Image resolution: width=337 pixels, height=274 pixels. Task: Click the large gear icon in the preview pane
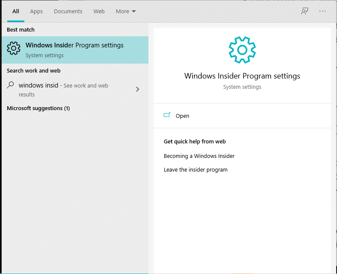(242, 50)
